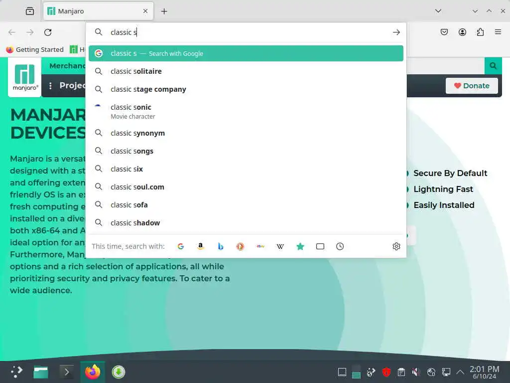Screen dimensions: 510x383
Task: Open the Getting Started bookmark
Action: pyautogui.click(x=35, y=49)
